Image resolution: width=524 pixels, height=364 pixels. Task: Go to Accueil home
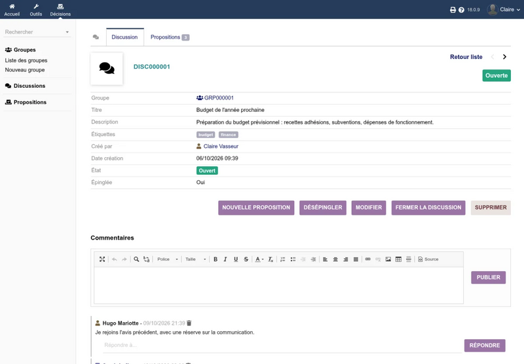coord(12,10)
